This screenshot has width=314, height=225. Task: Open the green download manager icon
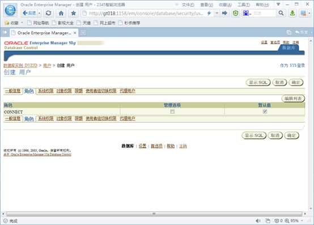292,13
